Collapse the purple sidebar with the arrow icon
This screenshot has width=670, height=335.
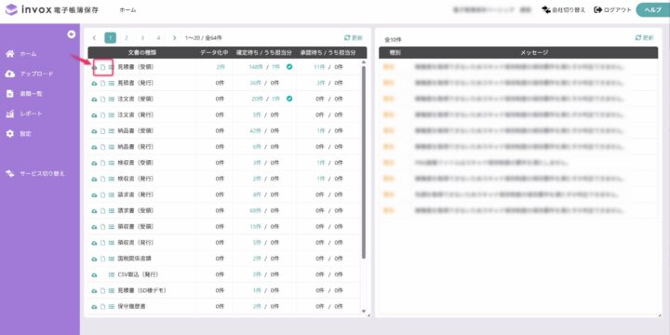[x=72, y=34]
